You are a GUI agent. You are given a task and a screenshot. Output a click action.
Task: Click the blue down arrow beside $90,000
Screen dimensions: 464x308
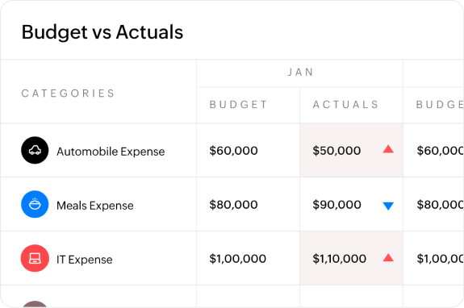(388, 206)
